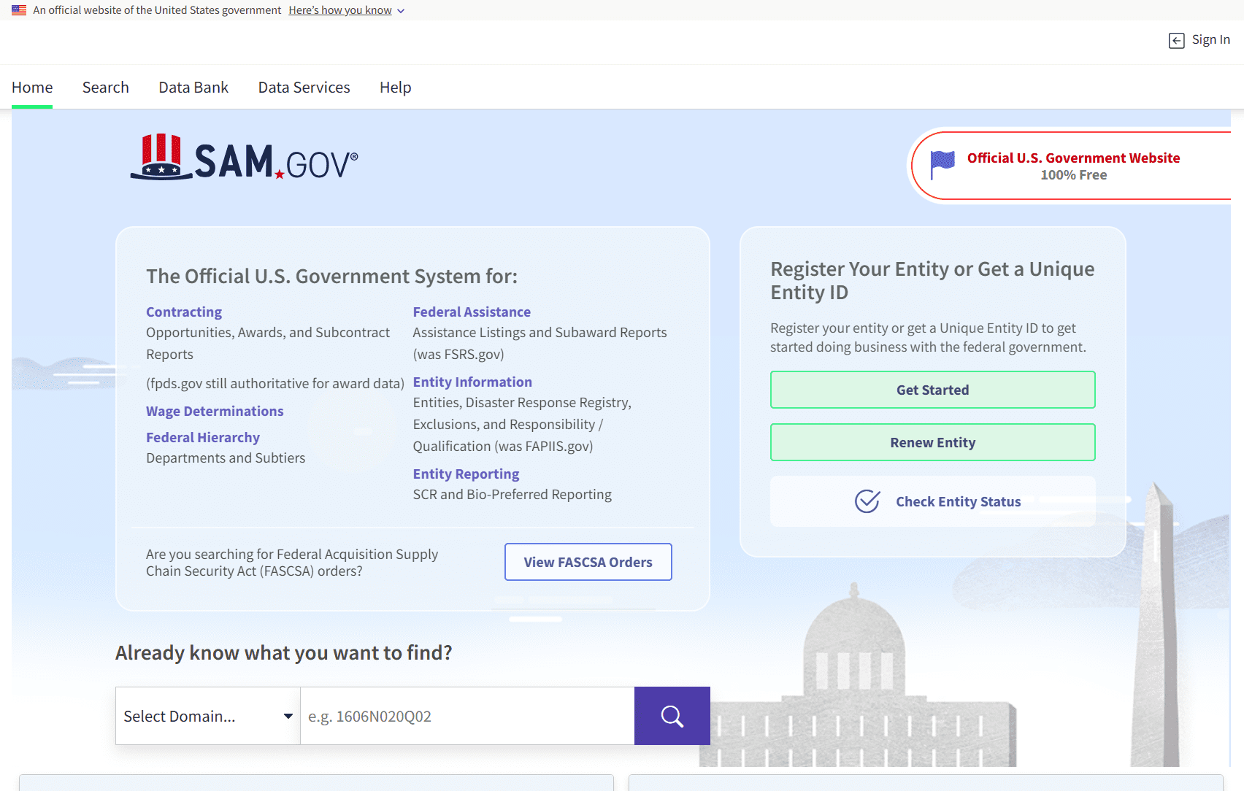Click the U.S. flag icon in the banner
1244x791 pixels.
click(x=18, y=9)
